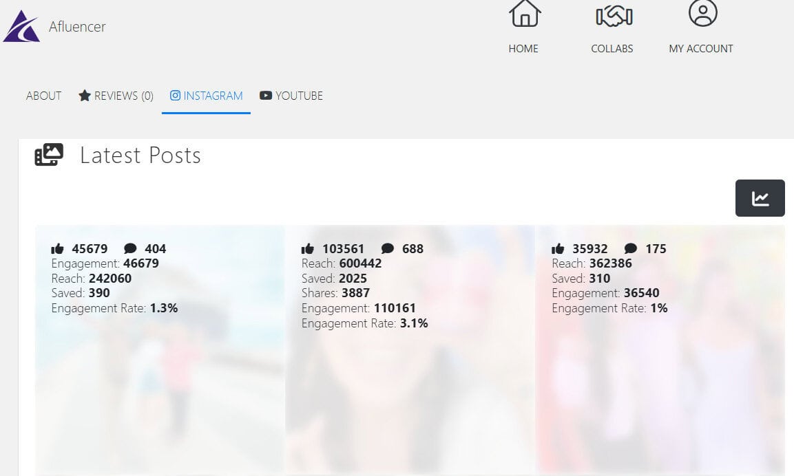Click the Home house icon
The height and width of the screenshot is (476, 794).
click(x=524, y=14)
